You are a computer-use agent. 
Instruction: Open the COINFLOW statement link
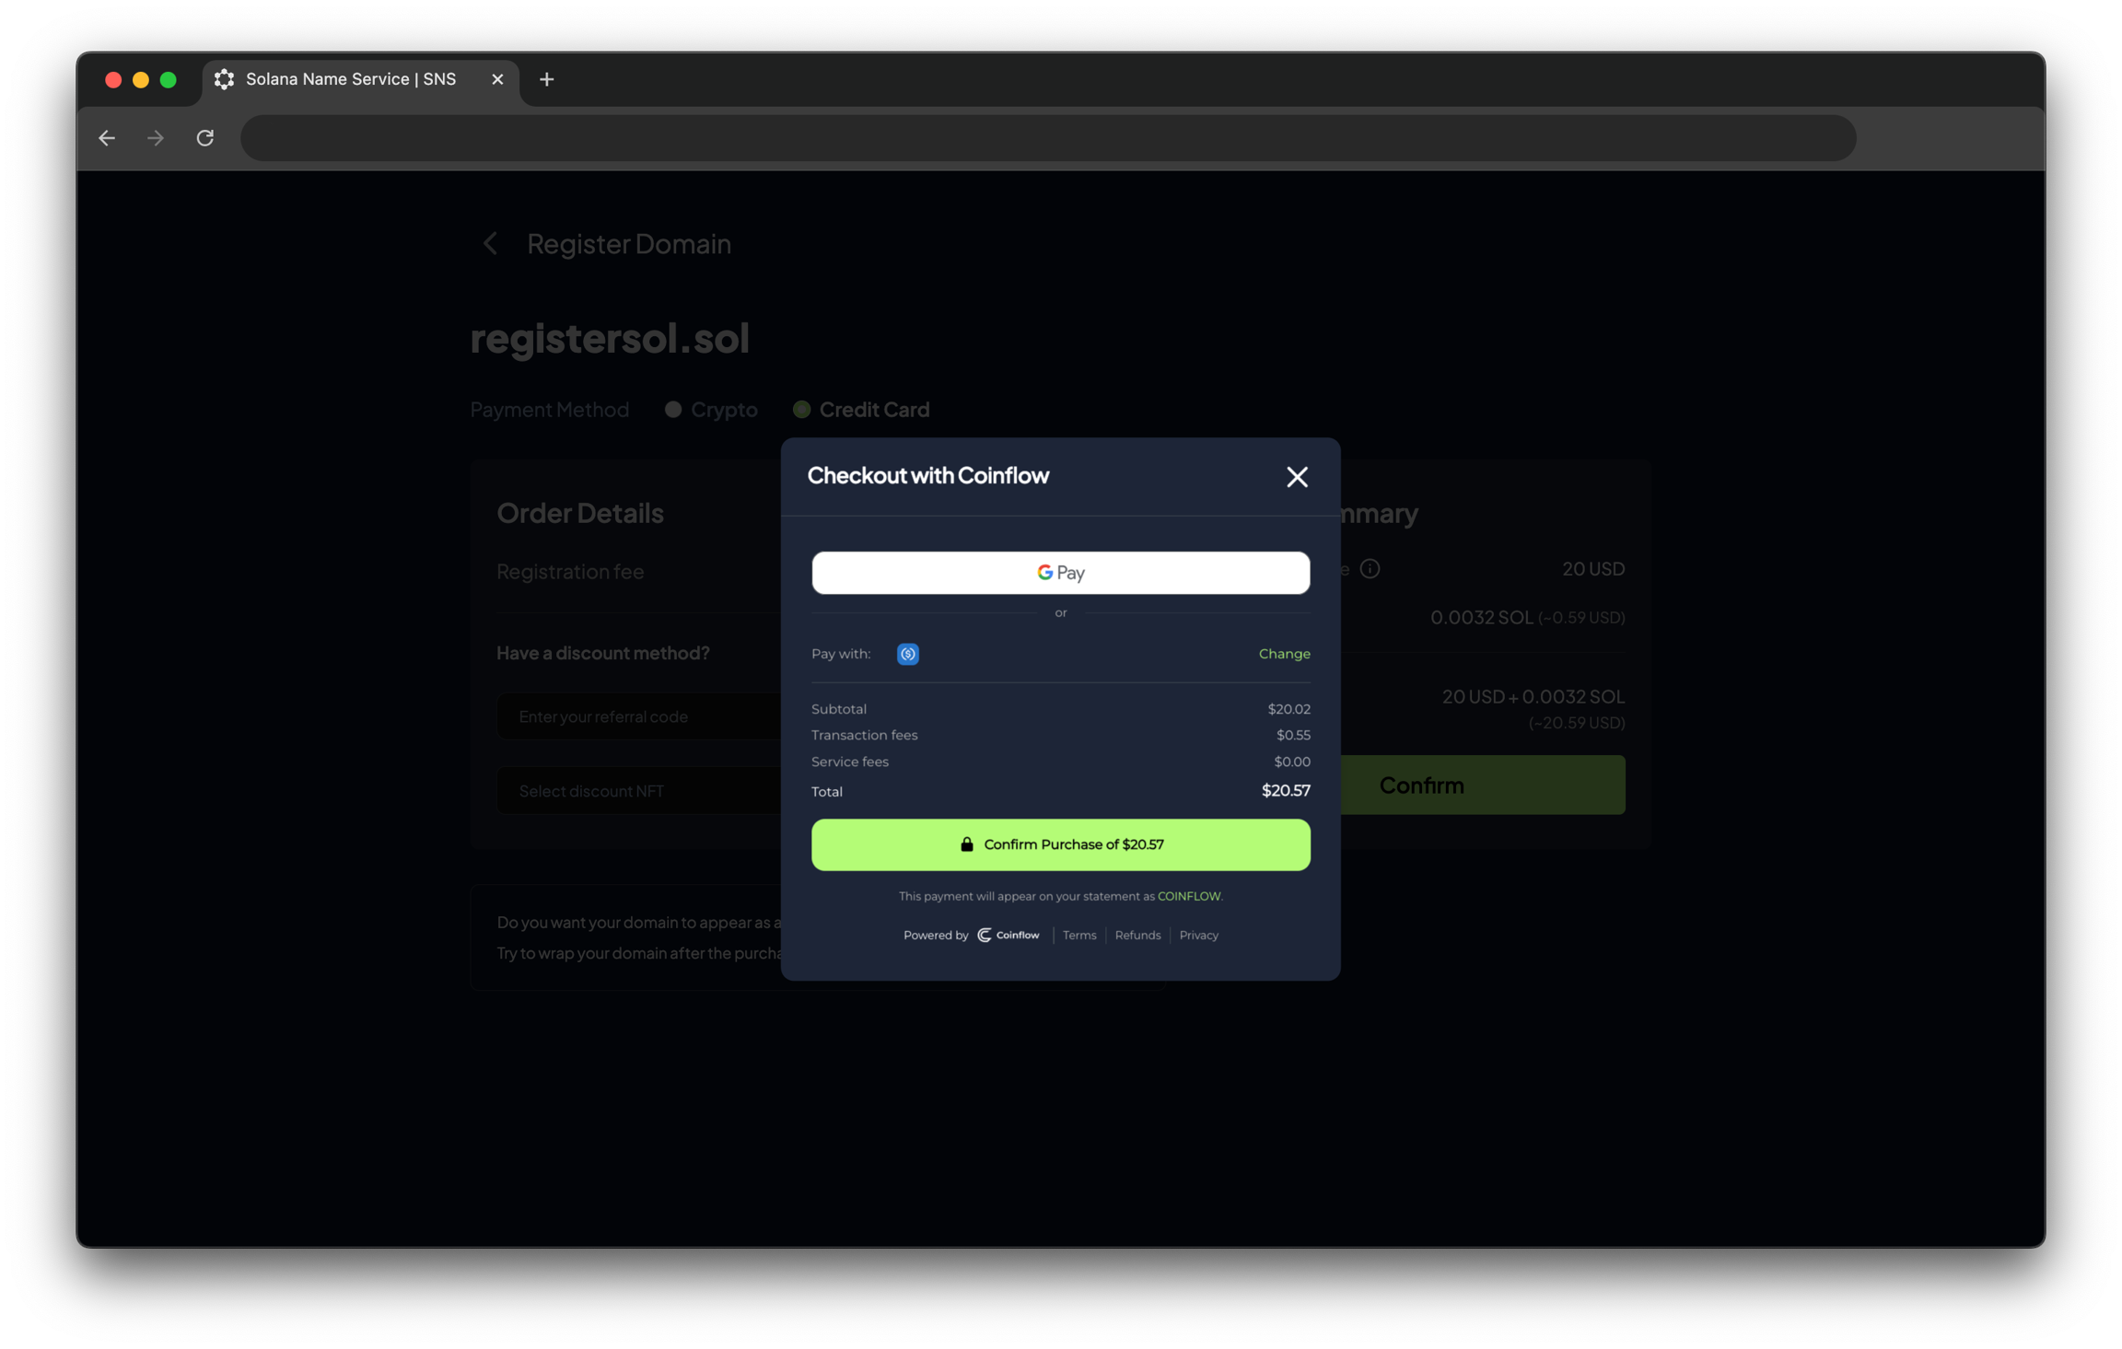point(1188,896)
